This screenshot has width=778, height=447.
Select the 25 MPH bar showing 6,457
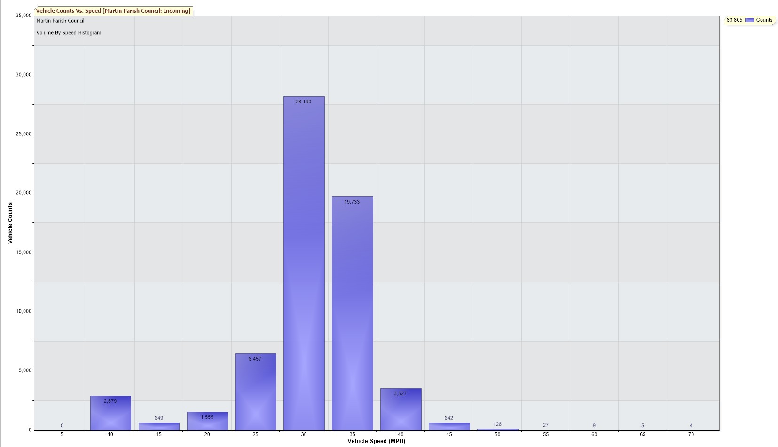click(255, 392)
